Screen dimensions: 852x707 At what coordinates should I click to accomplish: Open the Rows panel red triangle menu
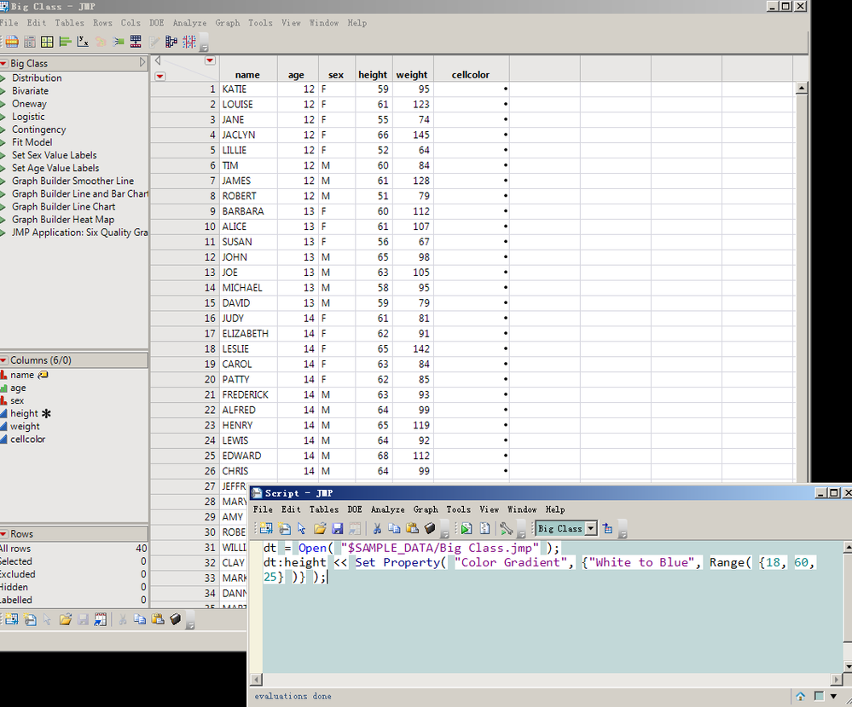4,534
